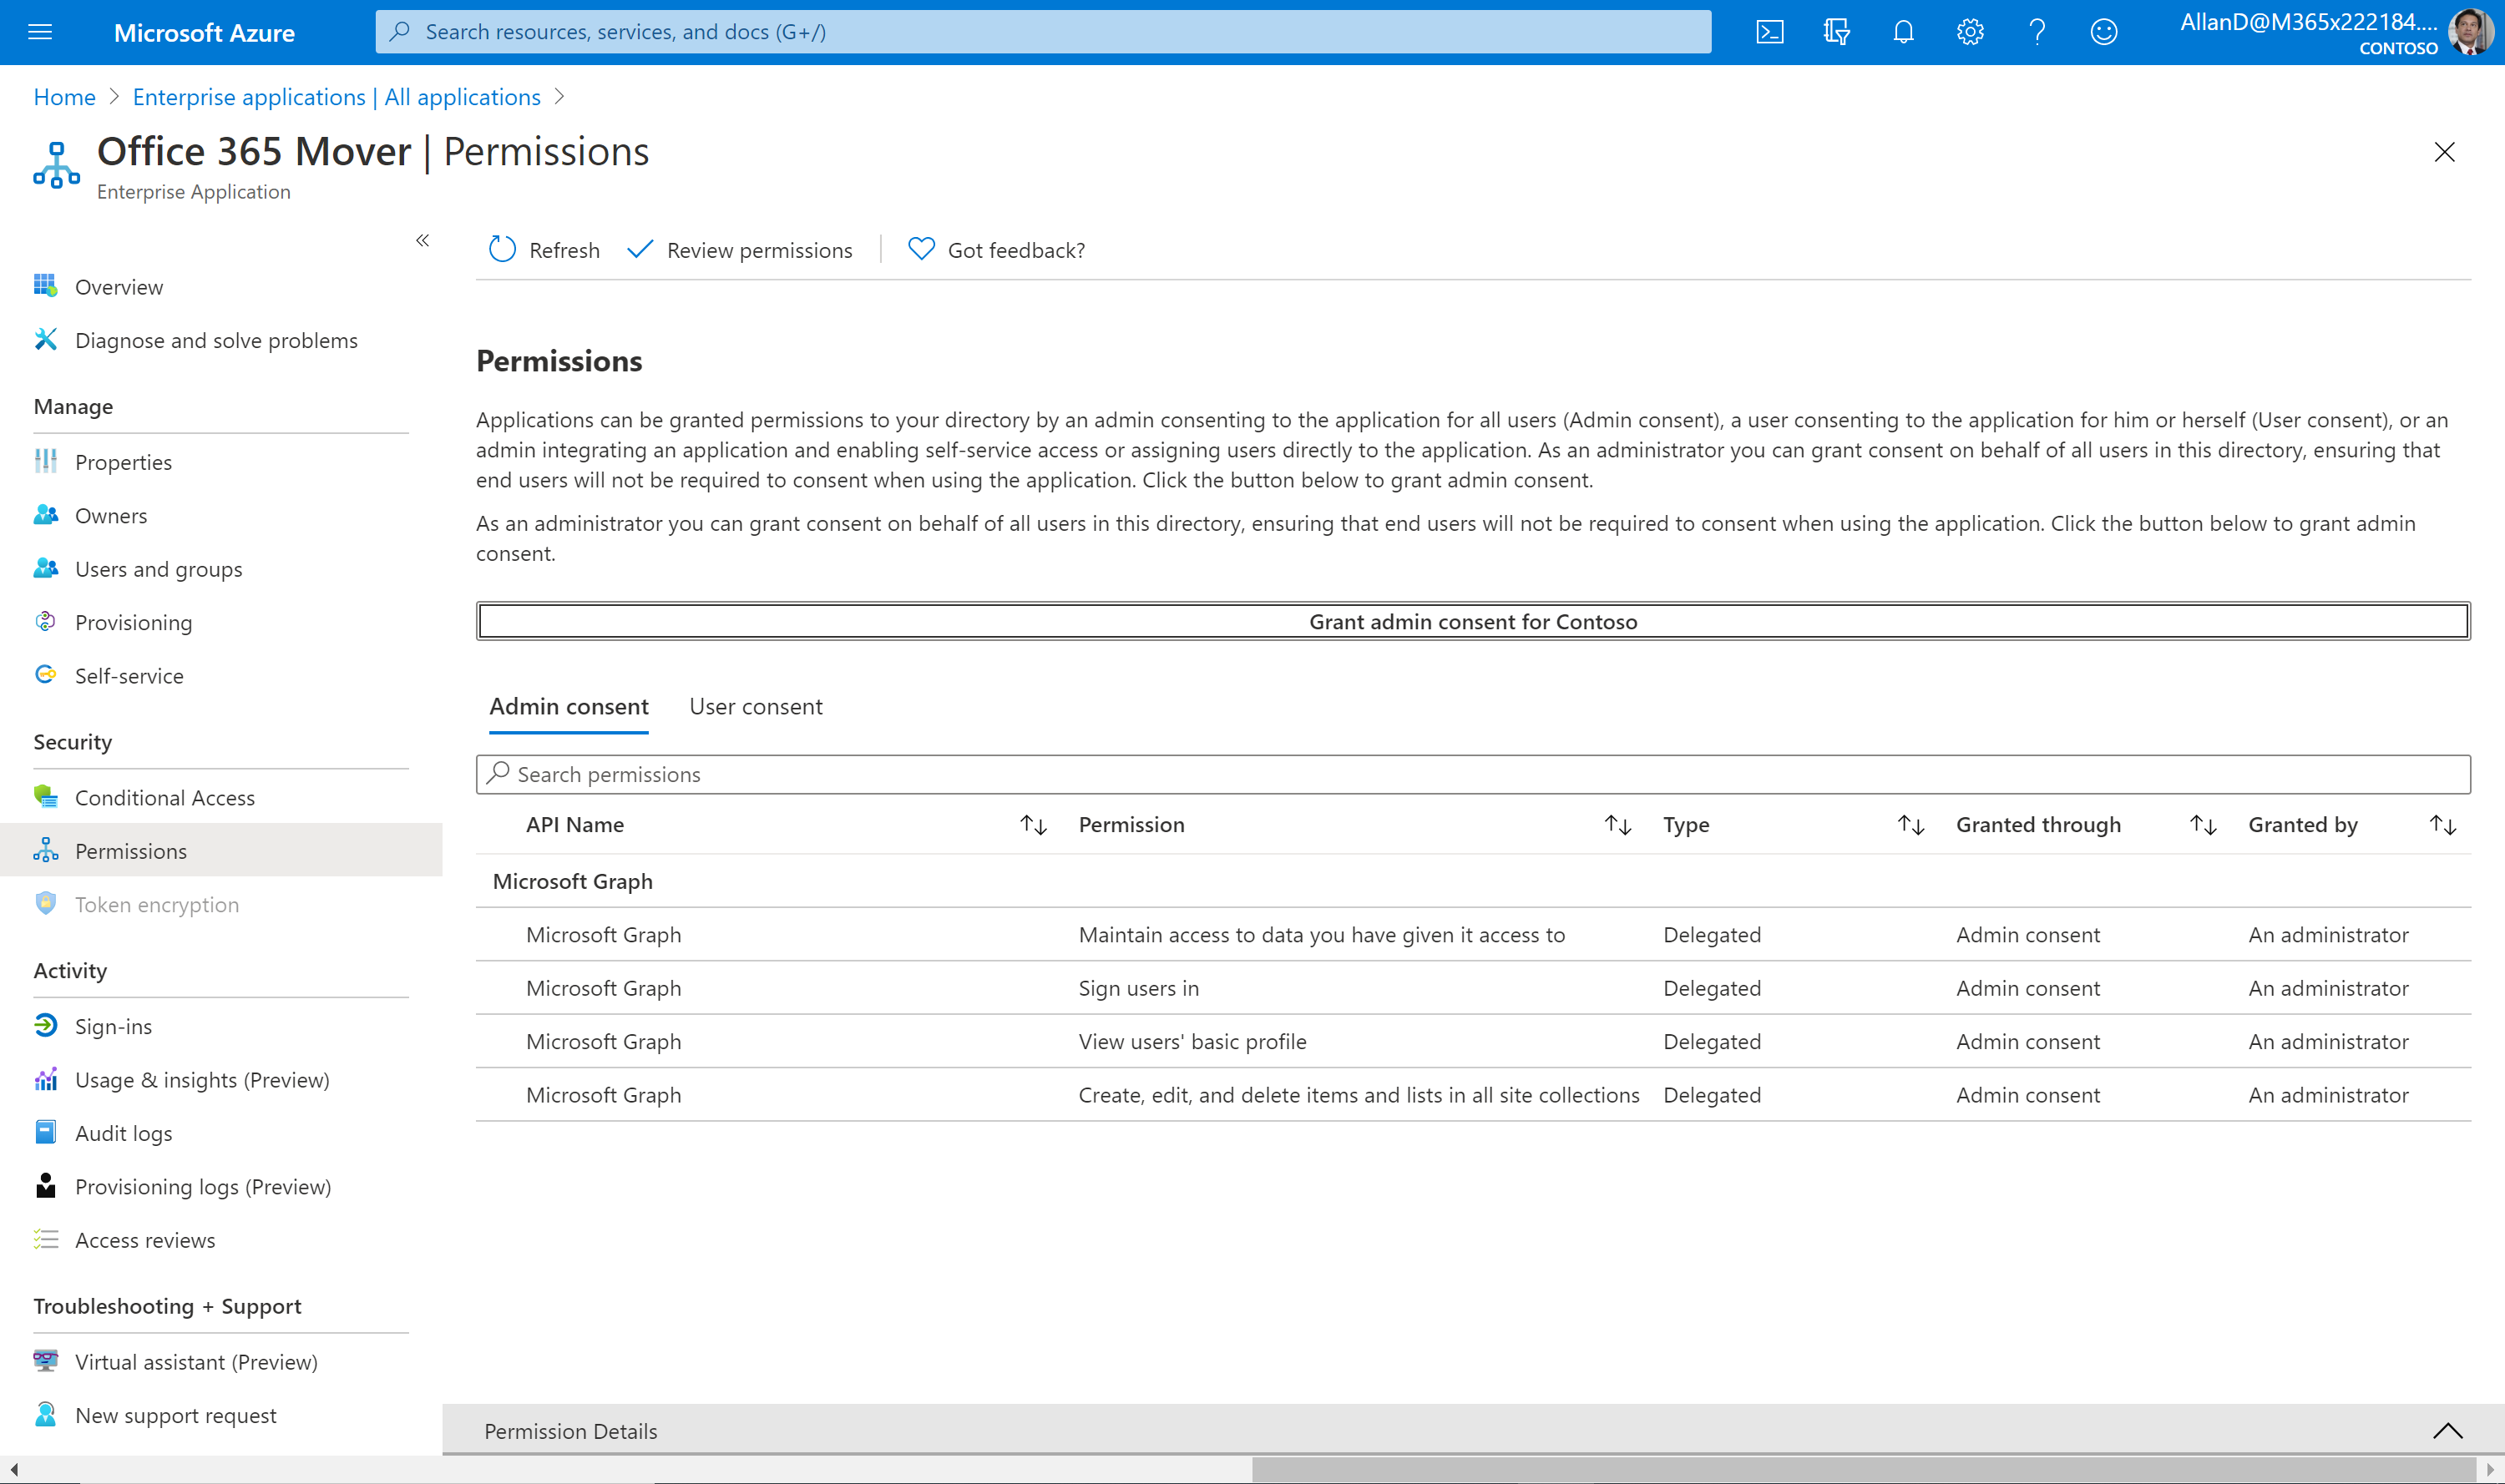Screen dimensions: 2505x1484
Task: Select Users and groups in the sidebar
Action: [x=158, y=568]
